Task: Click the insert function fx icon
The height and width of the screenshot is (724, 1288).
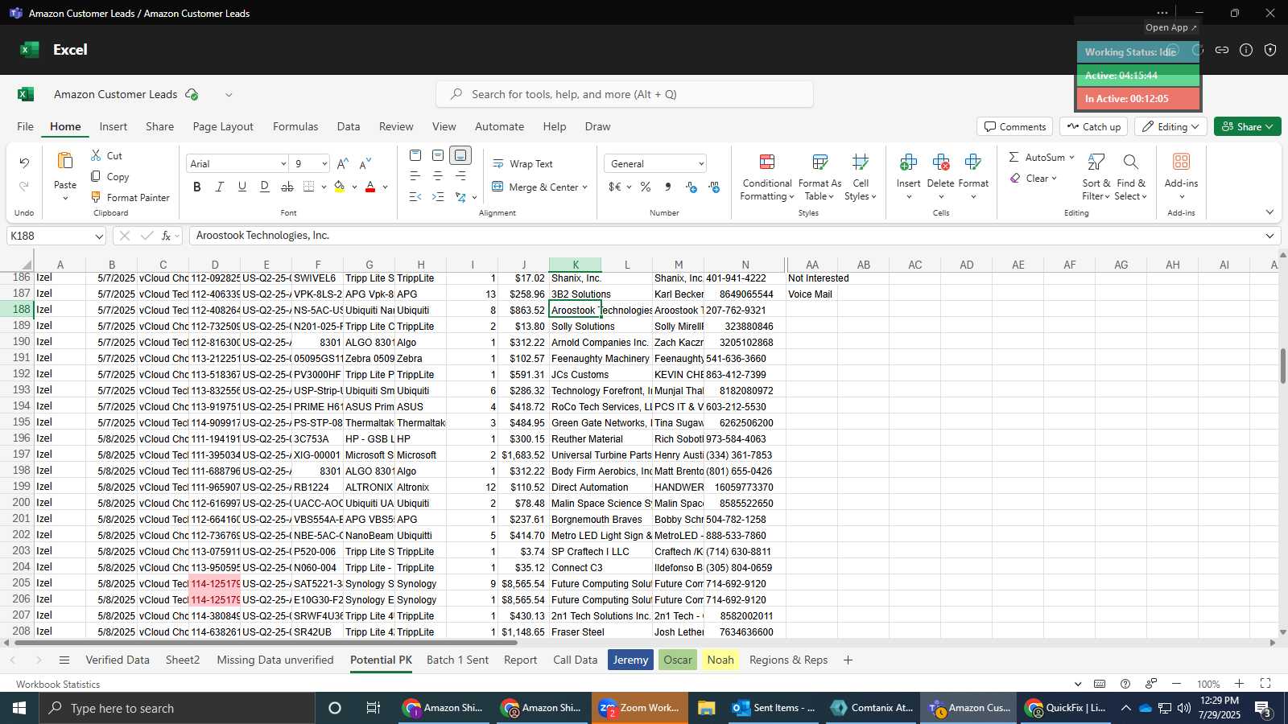Action: click(x=166, y=236)
